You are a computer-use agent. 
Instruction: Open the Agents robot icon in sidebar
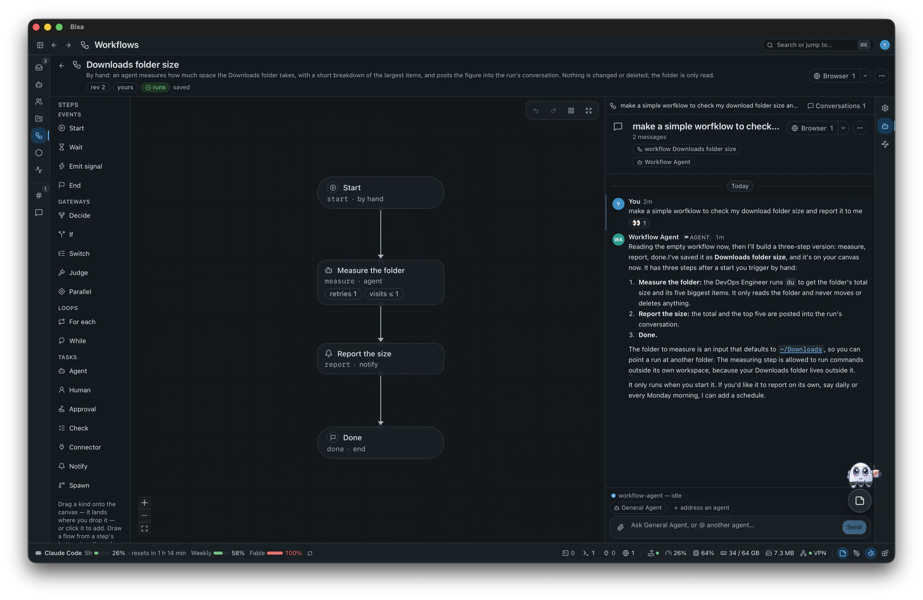(x=39, y=84)
